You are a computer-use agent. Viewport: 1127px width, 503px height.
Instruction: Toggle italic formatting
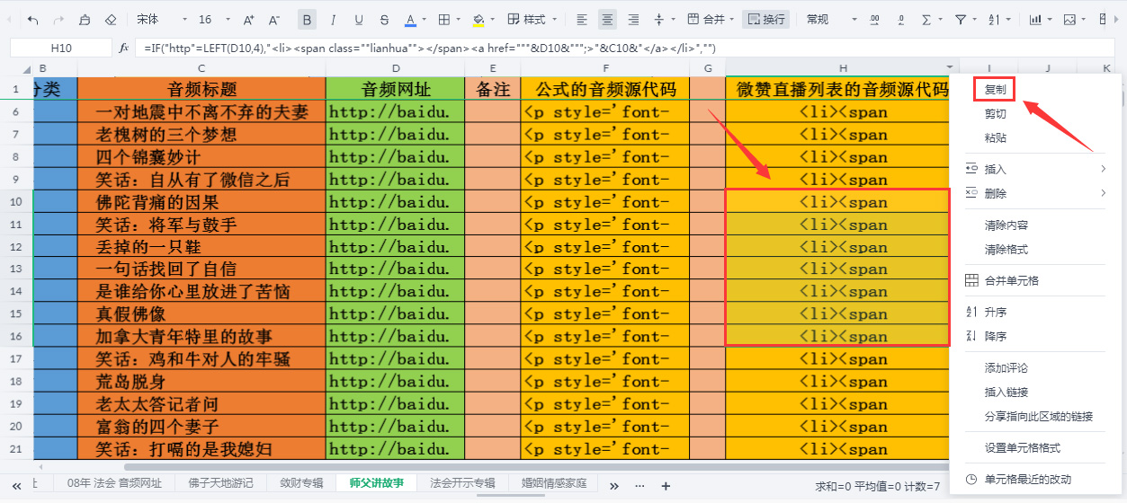(334, 19)
